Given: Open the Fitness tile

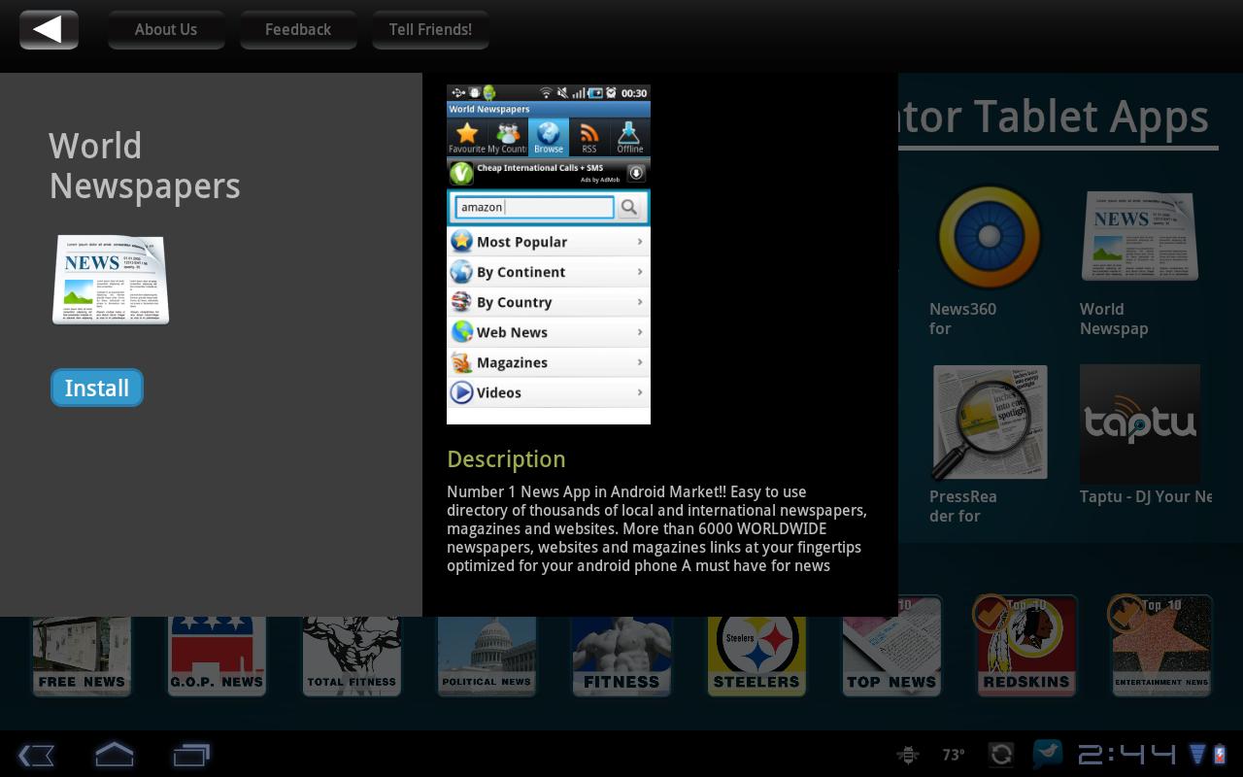Looking at the screenshot, I should 621,655.
